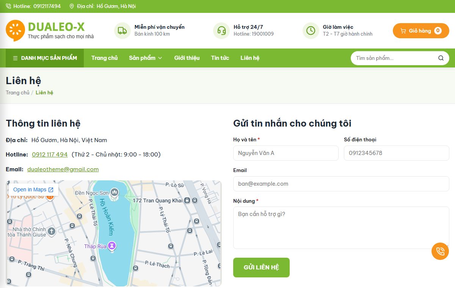This screenshot has width=455, height=288.
Task: Click the Tháp Rùa purple map marker
Action: [x=112, y=246]
